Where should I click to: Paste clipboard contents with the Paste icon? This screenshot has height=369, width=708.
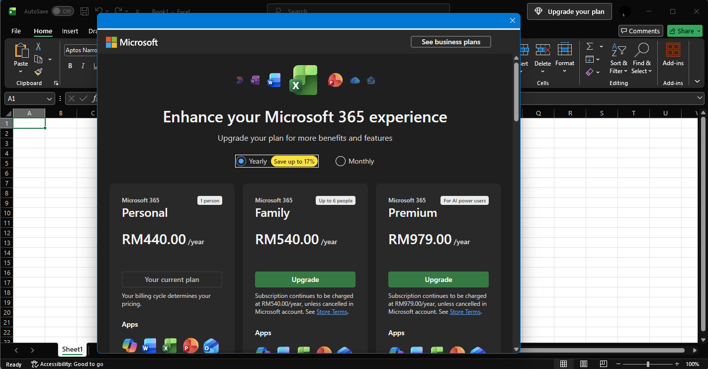click(x=21, y=51)
